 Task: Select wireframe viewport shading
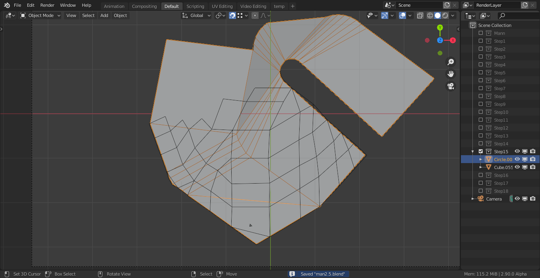430,16
